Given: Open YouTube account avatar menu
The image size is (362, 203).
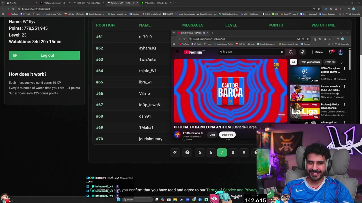Looking at the screenshot, I should pyautogui.click(x=341, y=52).
